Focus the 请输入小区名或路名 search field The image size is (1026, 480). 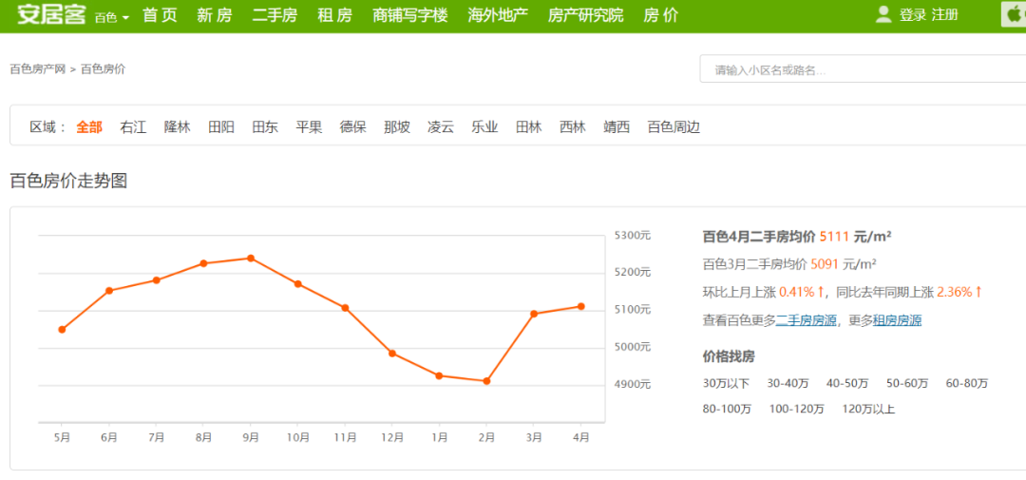click(x=863, y=68)
